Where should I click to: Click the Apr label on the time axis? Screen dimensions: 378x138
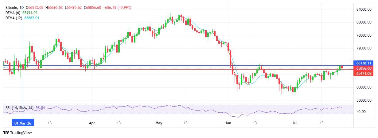tap(92, 123)
